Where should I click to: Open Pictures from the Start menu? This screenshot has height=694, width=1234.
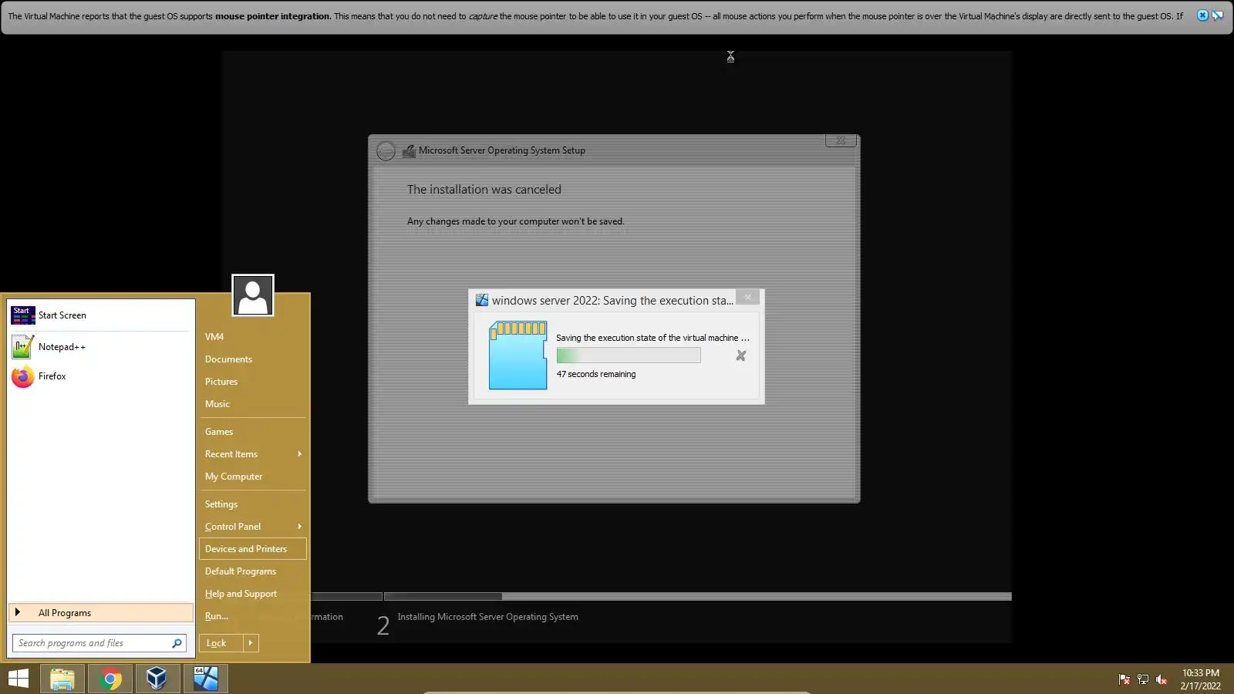pyautogui.click(x=253, y=382)
